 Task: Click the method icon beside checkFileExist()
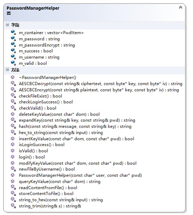(13, 96)
